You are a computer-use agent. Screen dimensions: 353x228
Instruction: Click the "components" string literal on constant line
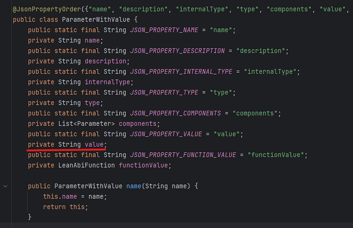(x=255, y=113)
